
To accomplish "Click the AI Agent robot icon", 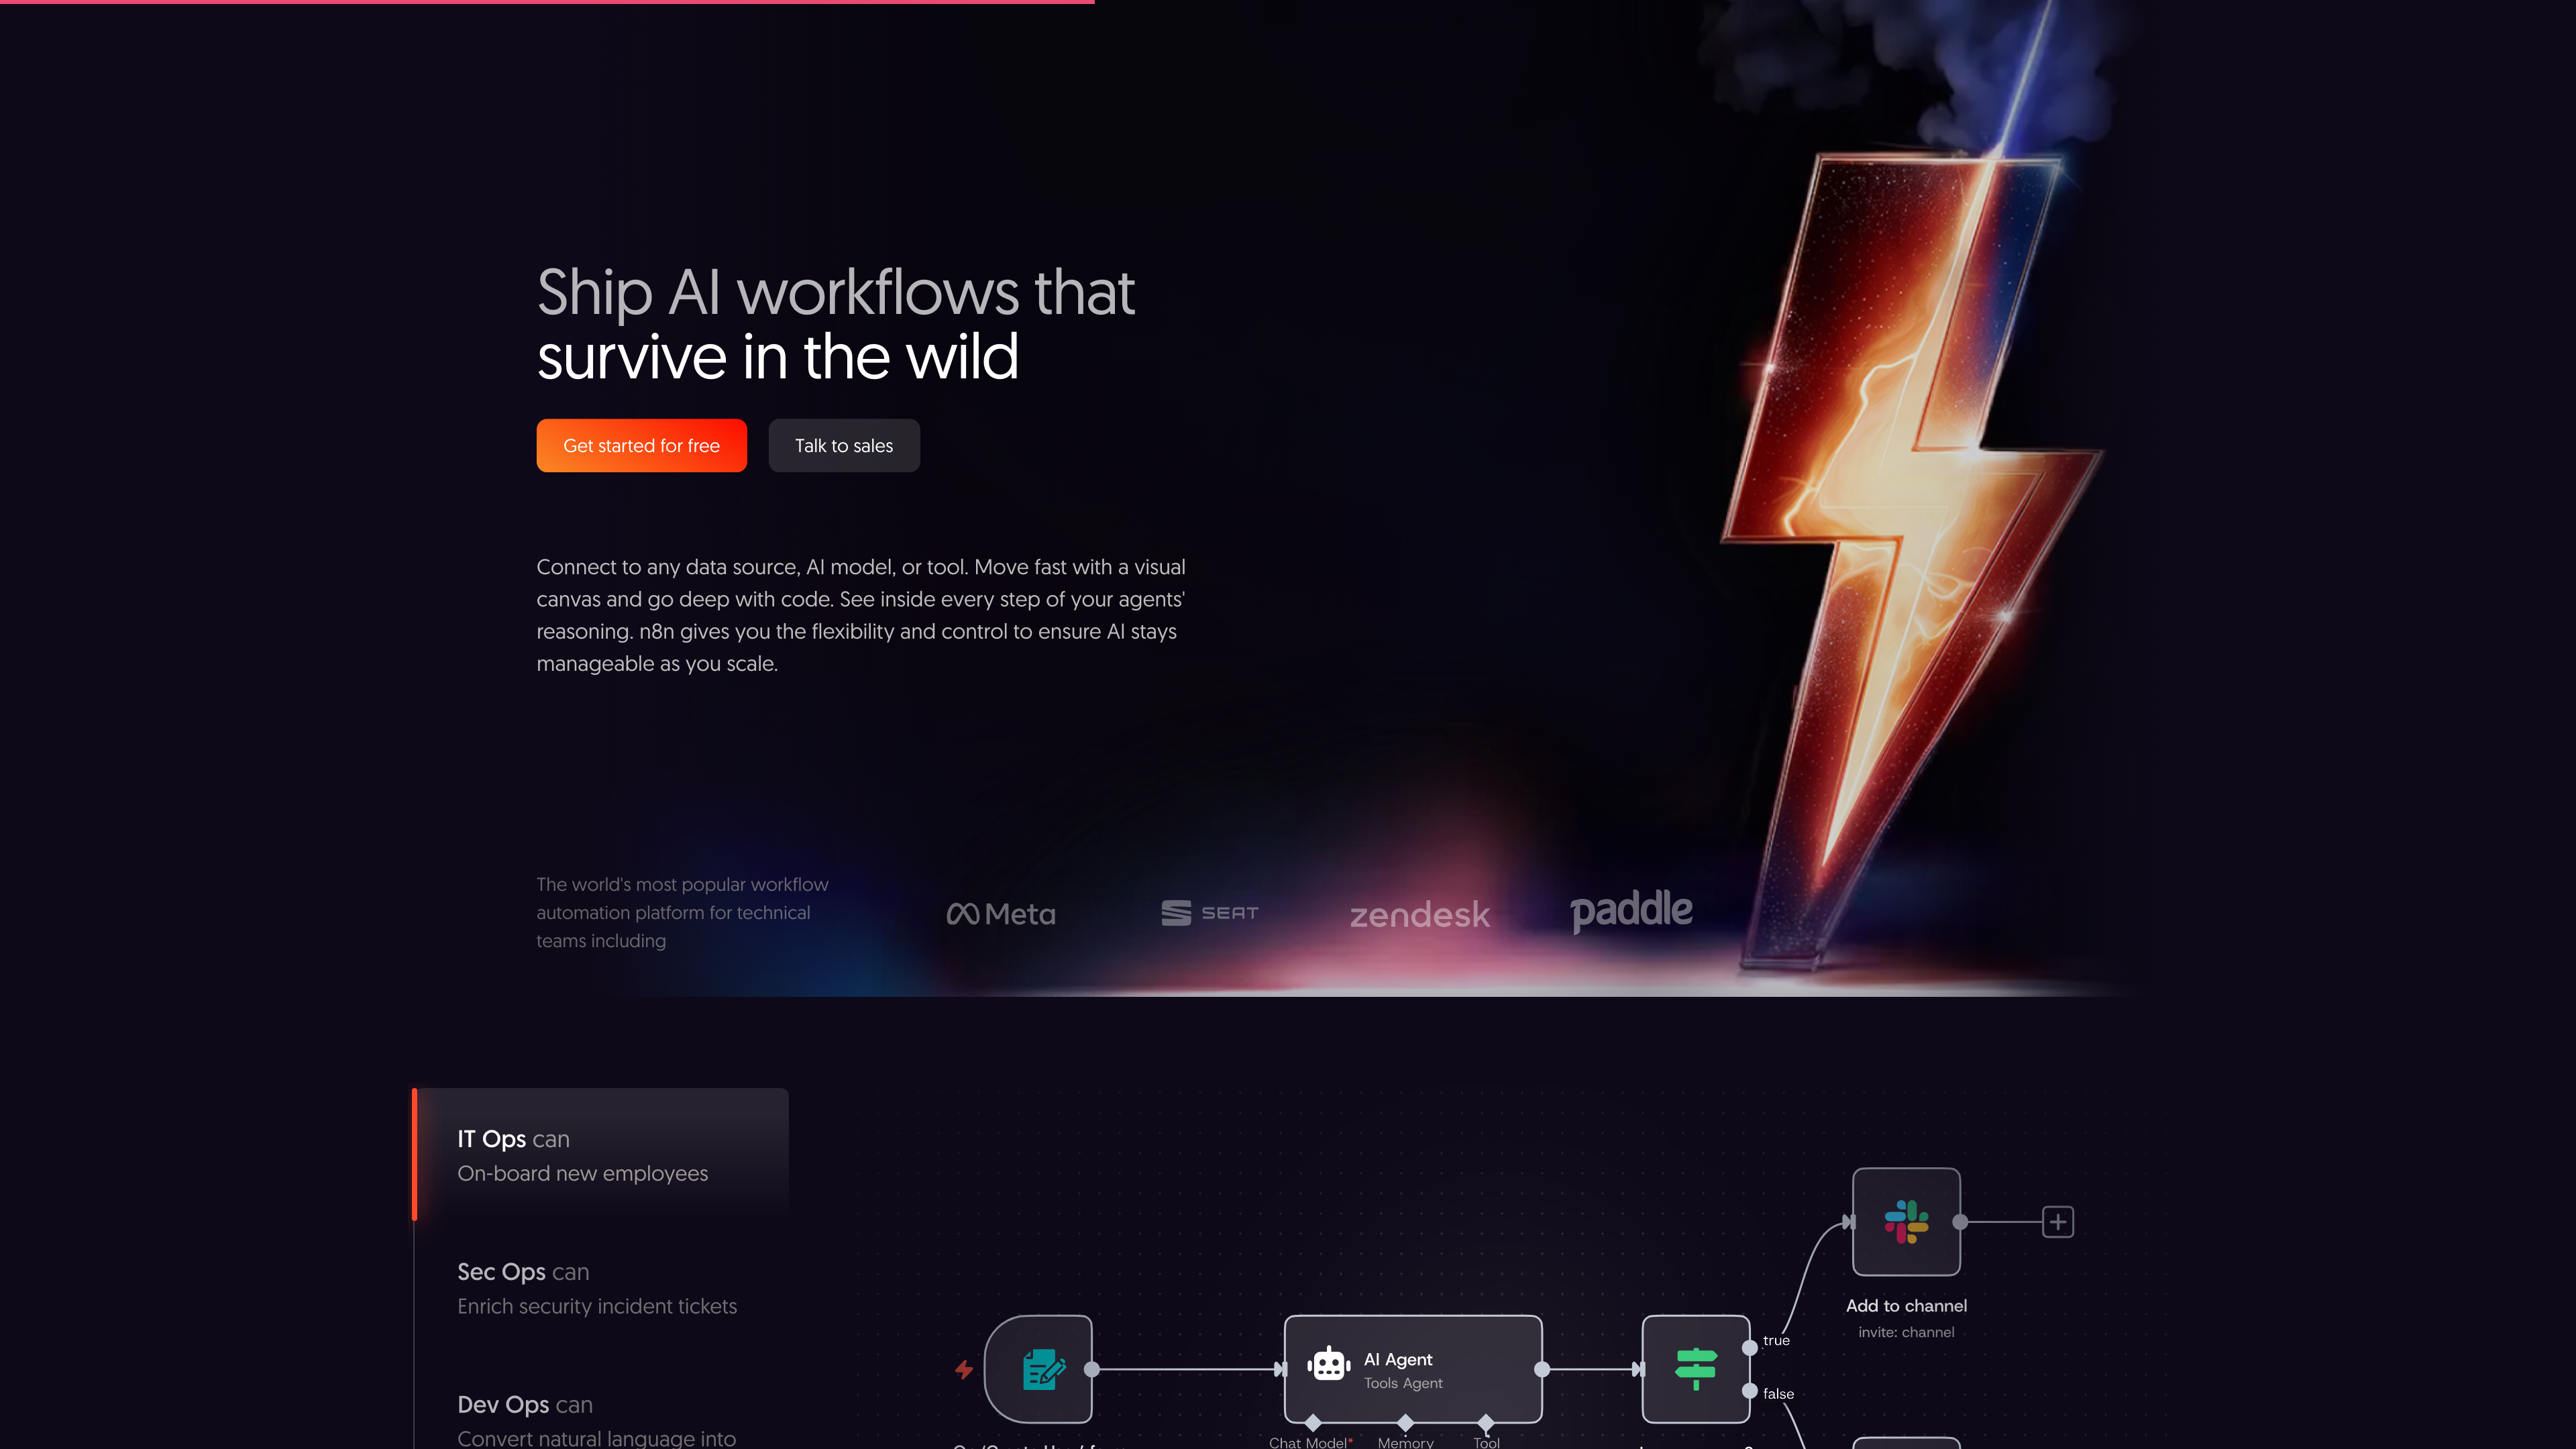I will (x=1329, y=1364).
